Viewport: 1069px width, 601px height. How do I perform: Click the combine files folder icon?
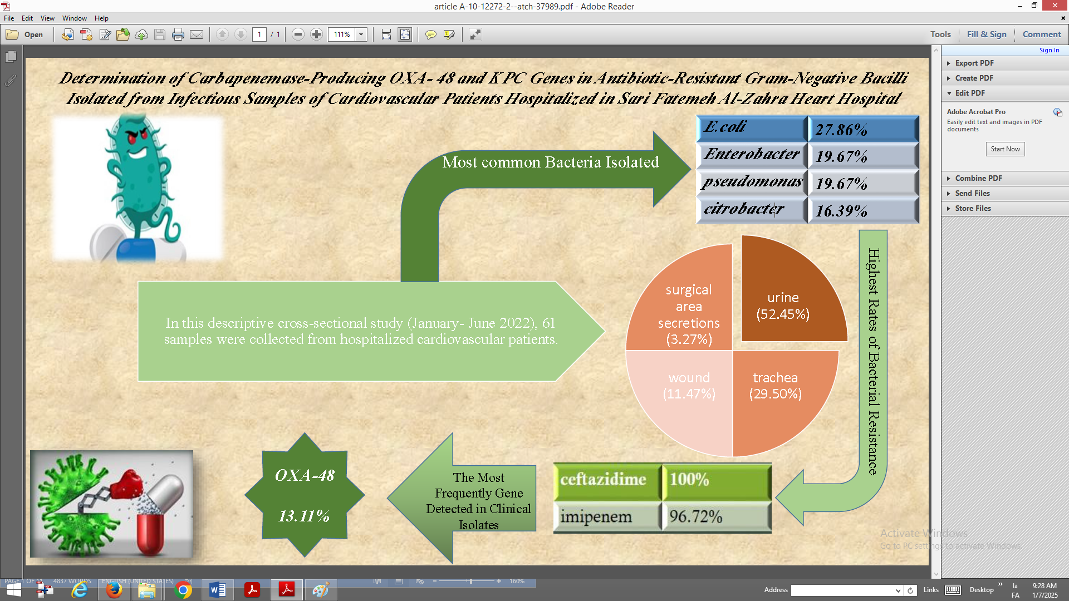click(x=123, y=35)
